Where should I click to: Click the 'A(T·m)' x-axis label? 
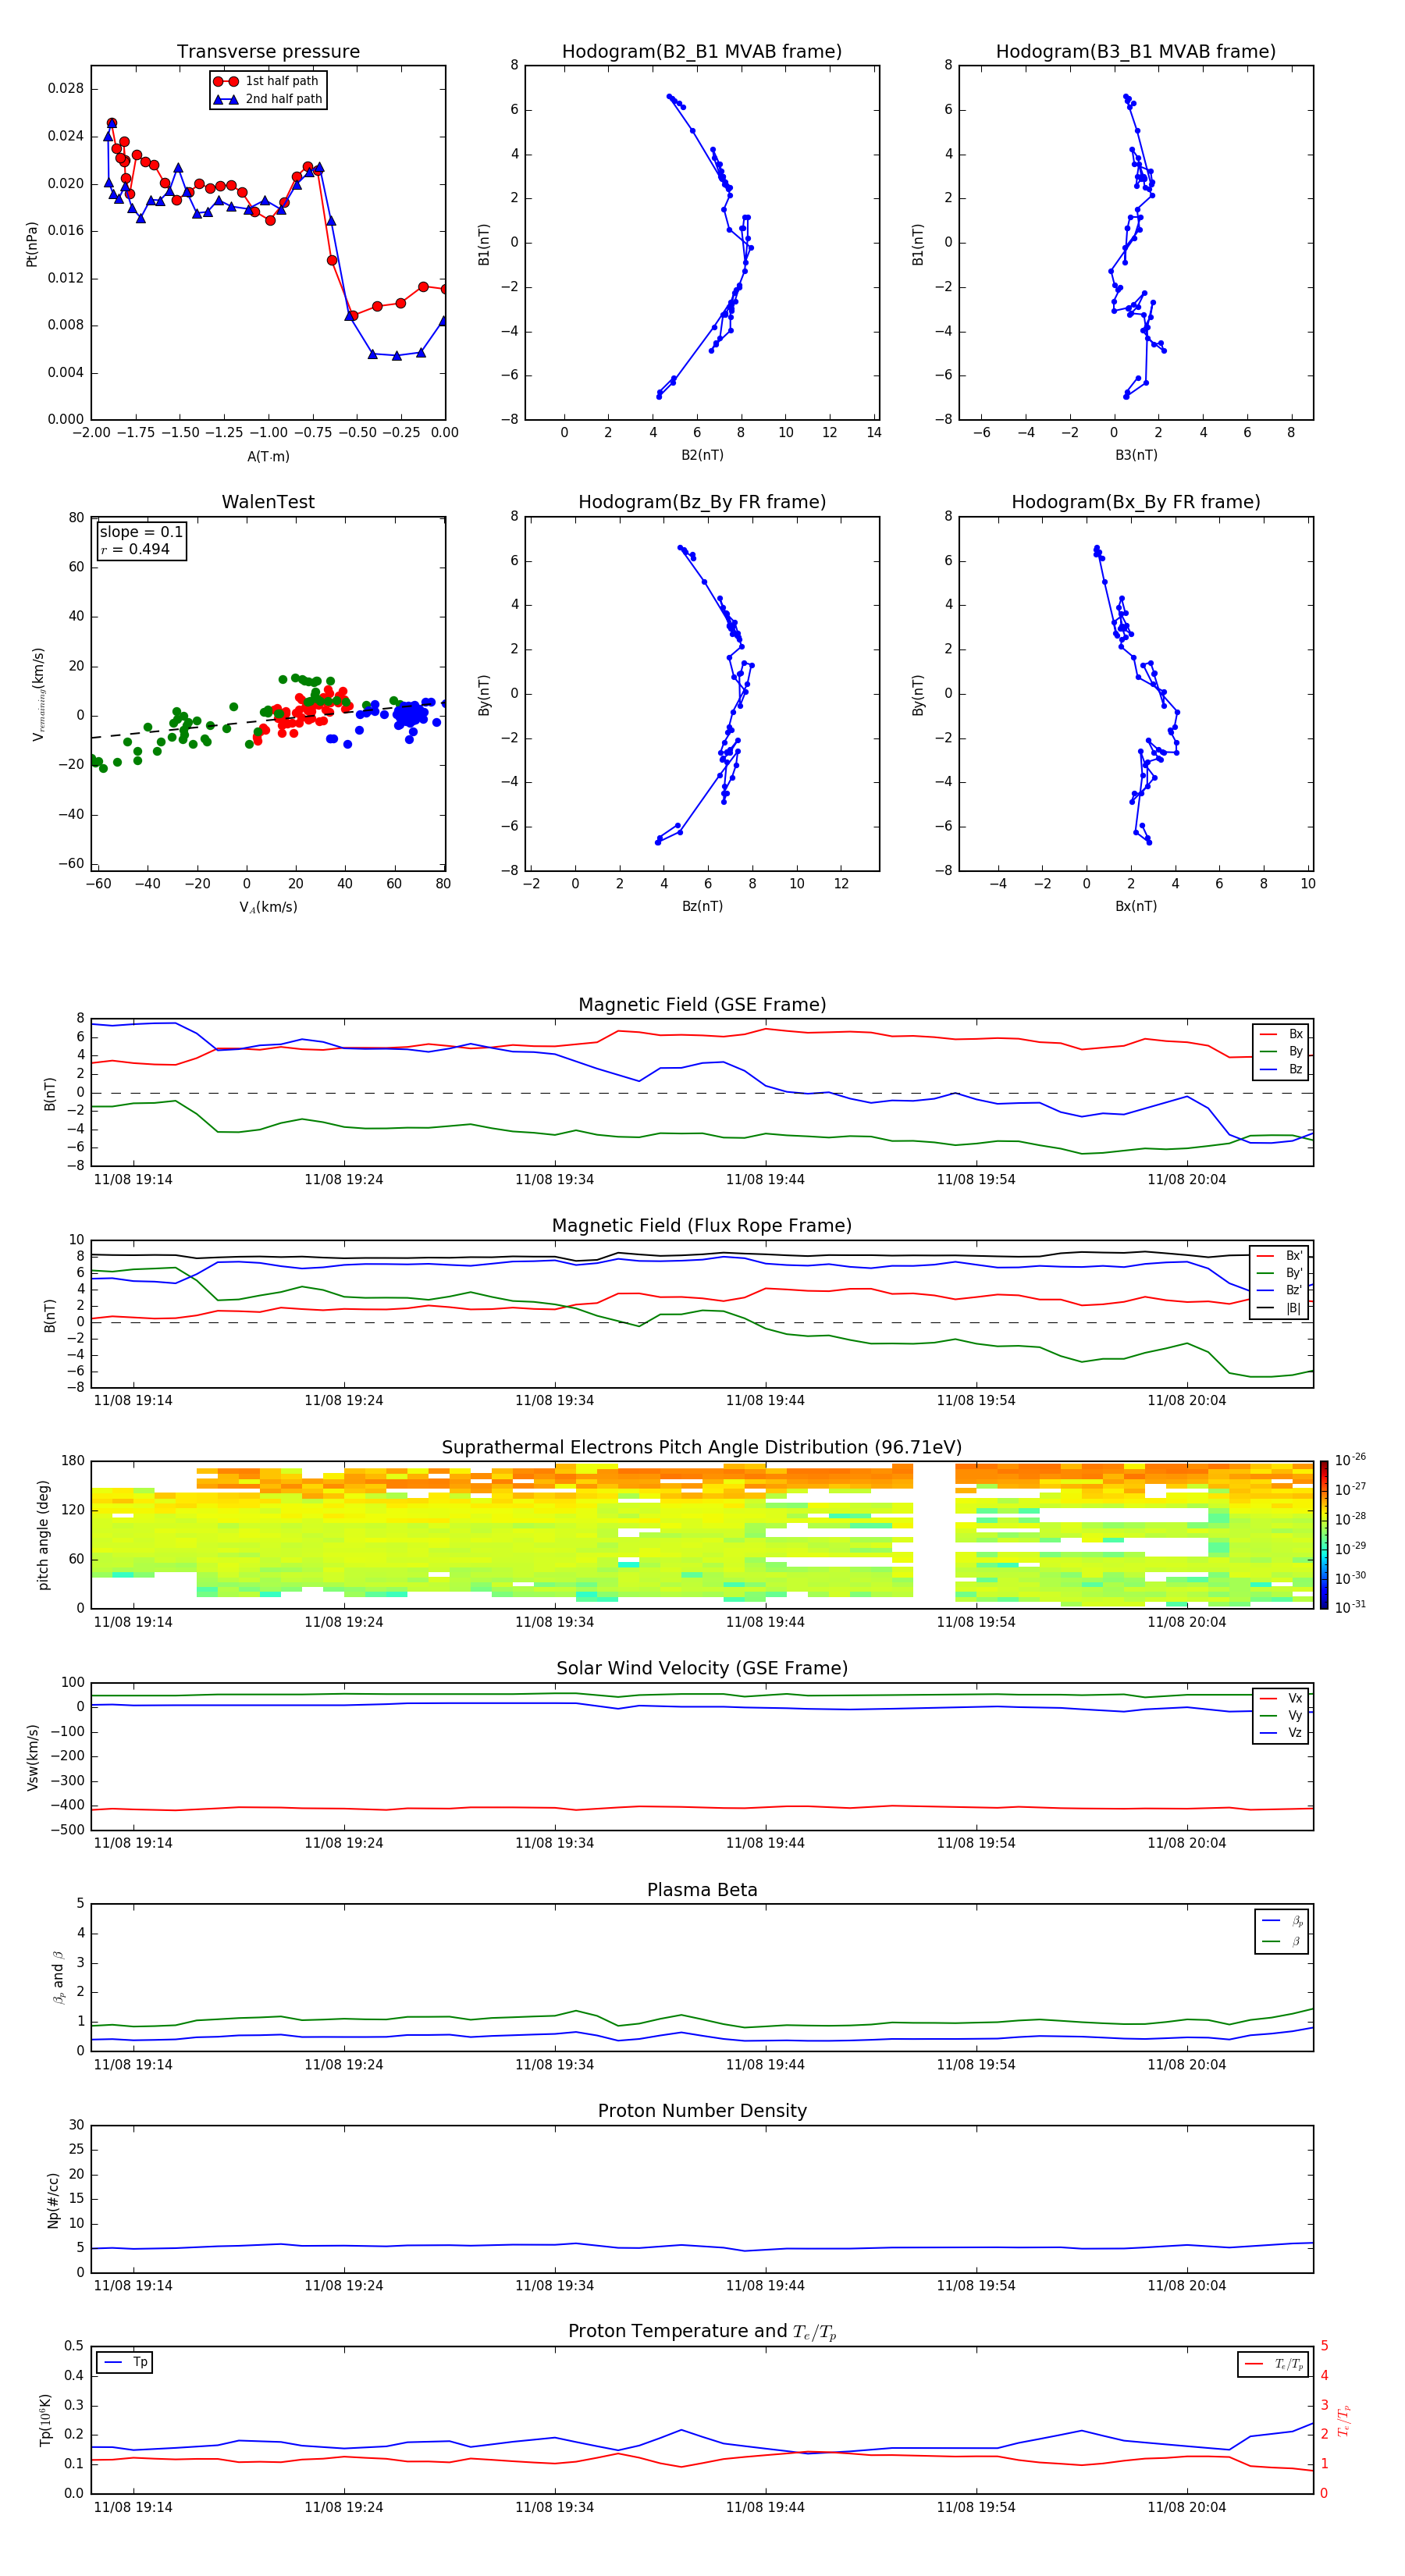(268, 456)
